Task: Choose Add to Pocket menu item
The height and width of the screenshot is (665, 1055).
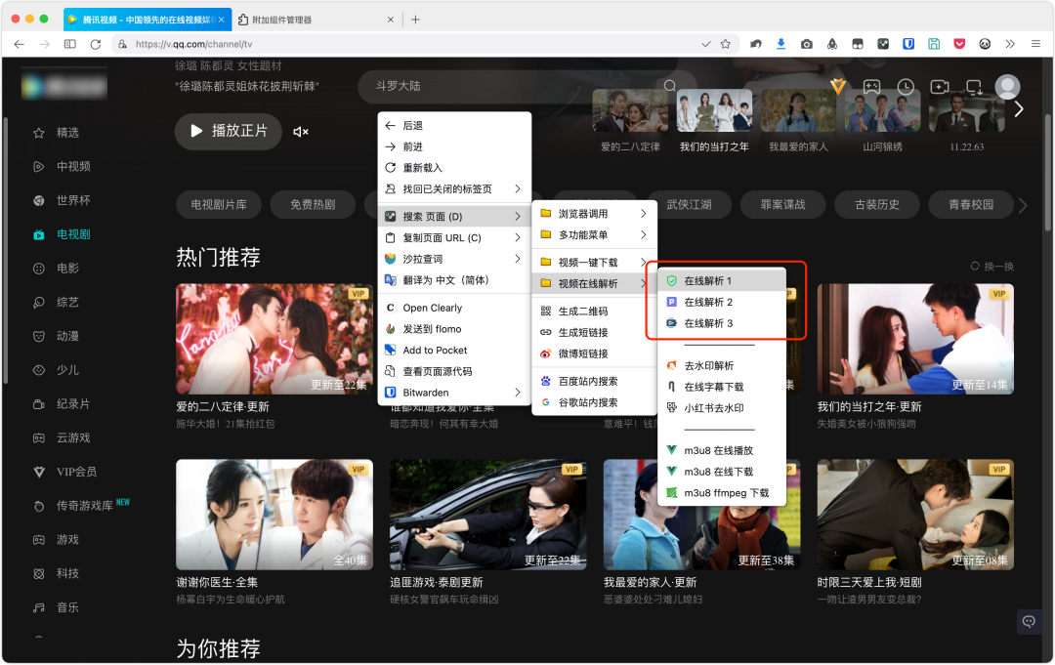Action: [454, 351]
